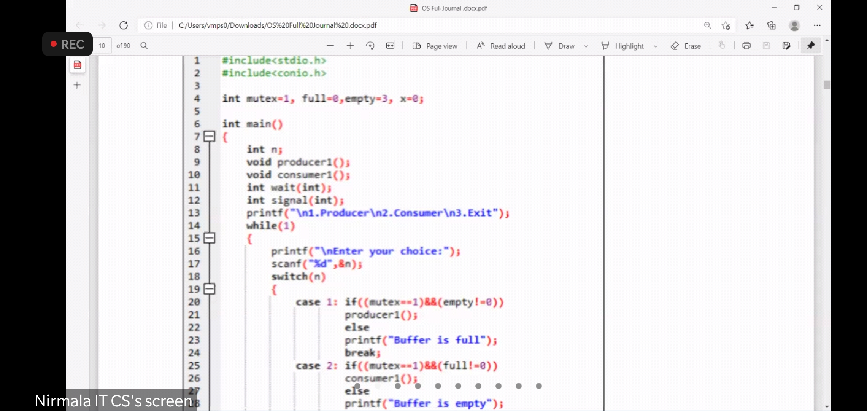
Task: Click the zoom out minus icon
Action: pyautogui.click(x=330, y=46)
